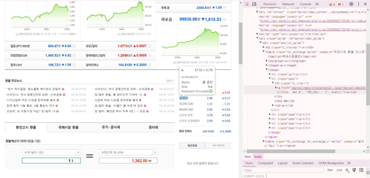Image resolution: width=370 pixels, height=178 pixels.
Task: Expand the tr class="same" node
Action: click(x=270, y=114)
